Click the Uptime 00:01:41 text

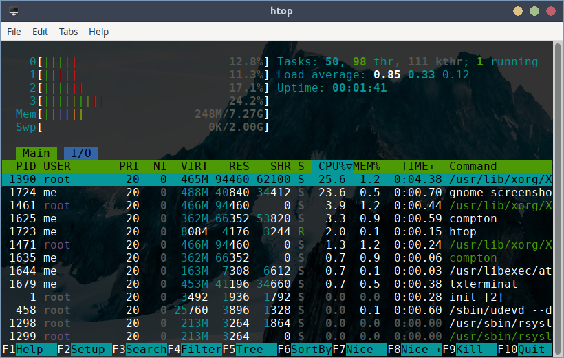(332, 88)
